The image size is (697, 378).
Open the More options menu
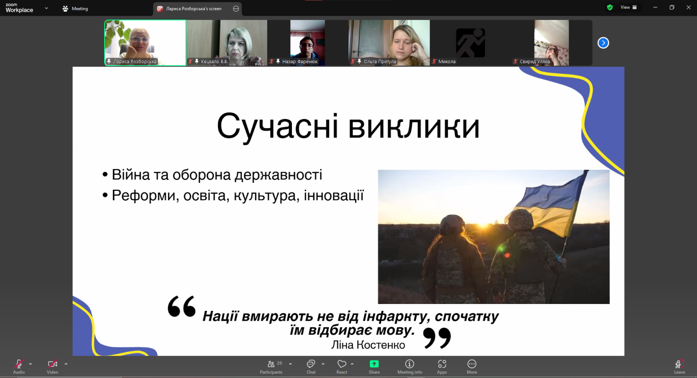(472, 366)
